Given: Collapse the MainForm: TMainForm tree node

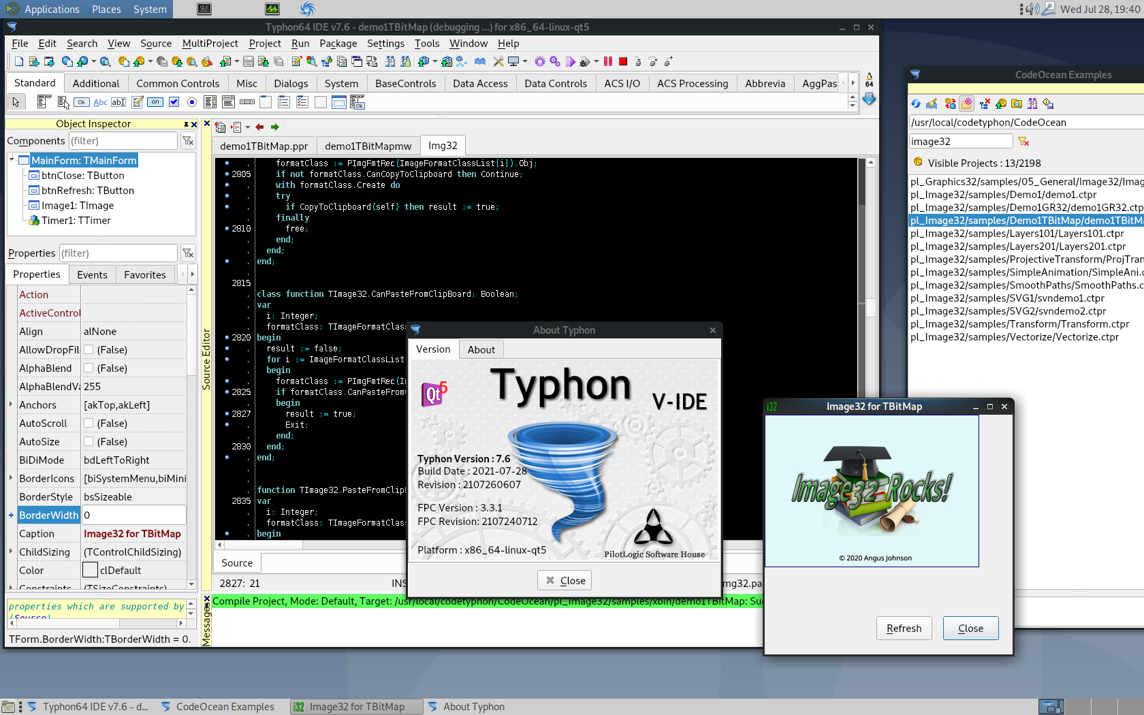Looking at the screenshot, I should (x=12, y=159).
